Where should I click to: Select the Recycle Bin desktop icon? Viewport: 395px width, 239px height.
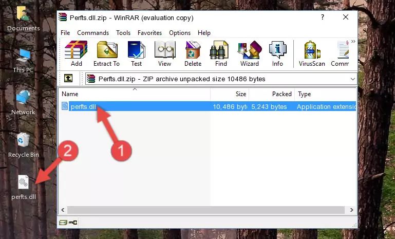click(23, 145)
